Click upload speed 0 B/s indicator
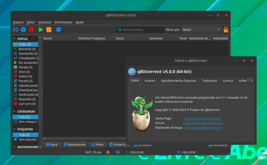This screenshot has width=267, height=165. (186, 152)
